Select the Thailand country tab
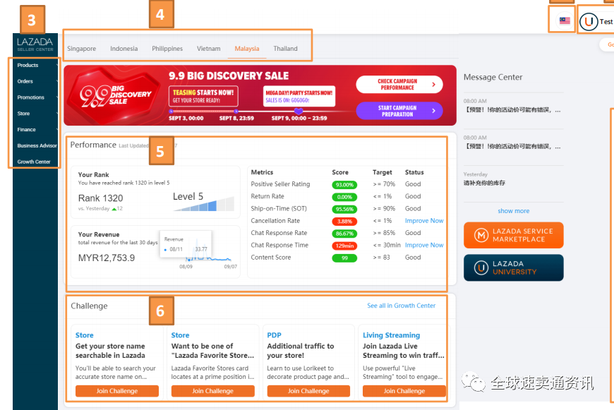Screen dimensions: 614x410 [x=285, y=49]
